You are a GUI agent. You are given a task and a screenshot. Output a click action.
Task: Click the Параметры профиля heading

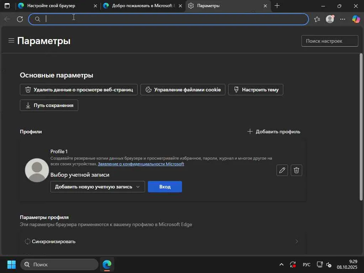pyautogui.click(x=44, y=217)
